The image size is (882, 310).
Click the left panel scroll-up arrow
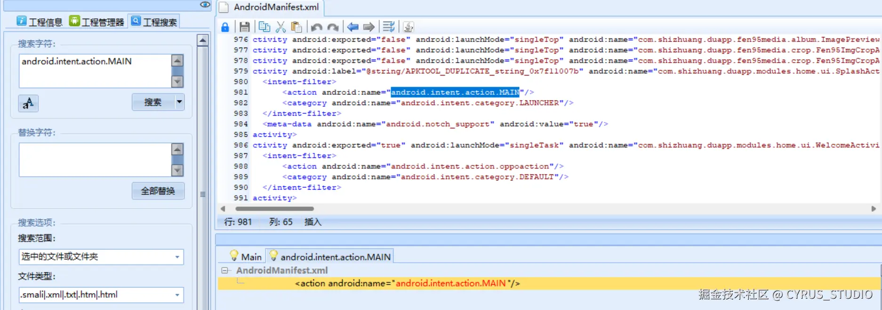coord(203,40)
